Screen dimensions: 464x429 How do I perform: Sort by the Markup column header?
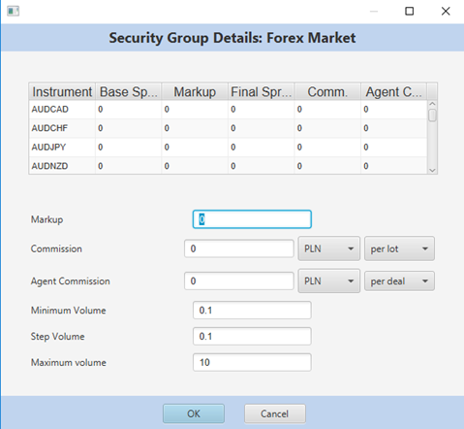click(x=195, y=92)
